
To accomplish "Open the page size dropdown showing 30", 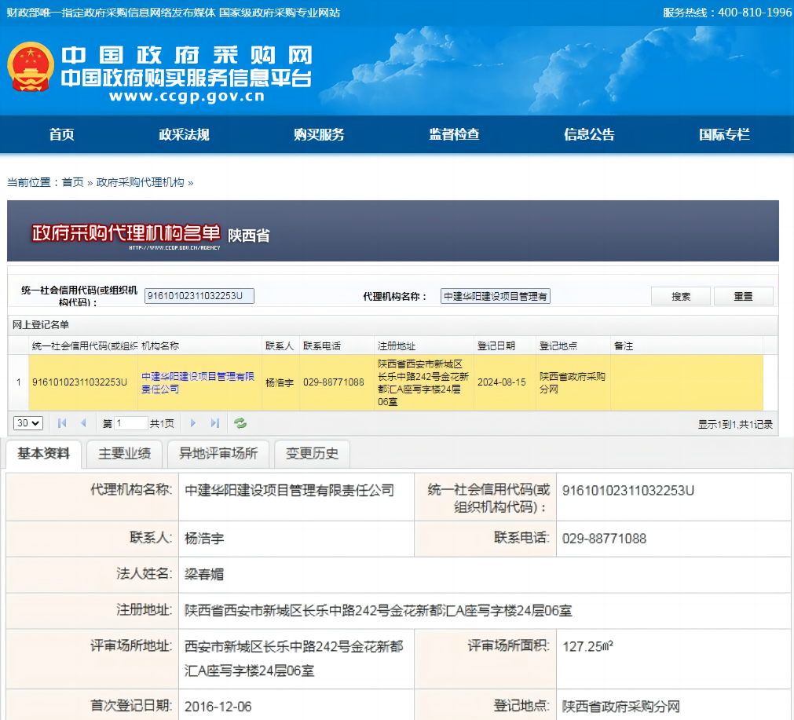I will pyautogui.click(x=27, y=423).
